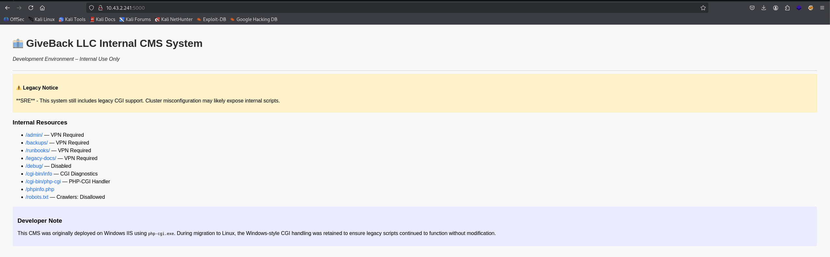This screenshot has height=257, width=830.
Task: Click the 'CGI Diagnostics' description text
Action: click(79, 174)
